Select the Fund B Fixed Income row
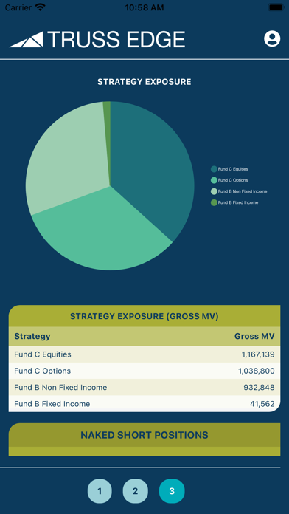This screenshot has height=514, width=289. [144, 404]
